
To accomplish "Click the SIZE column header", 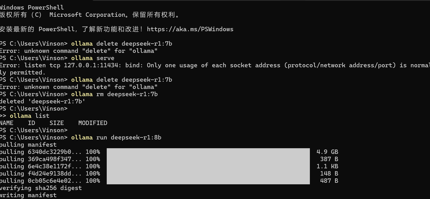I will pyautogui.click(x=56, y=123).
